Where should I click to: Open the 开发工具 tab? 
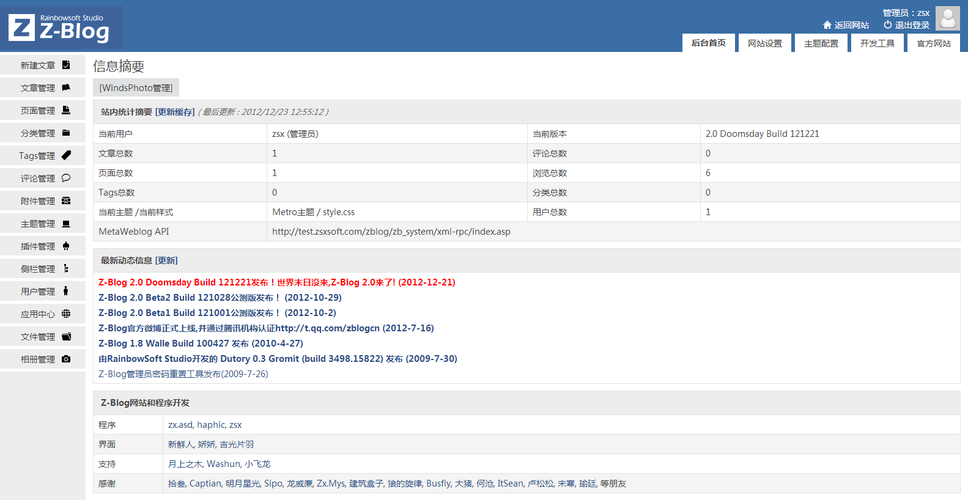[877, 43]
